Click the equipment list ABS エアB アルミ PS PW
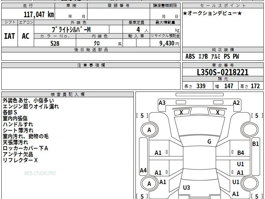This screenshot has width=265, height=199. coord(212,56)
